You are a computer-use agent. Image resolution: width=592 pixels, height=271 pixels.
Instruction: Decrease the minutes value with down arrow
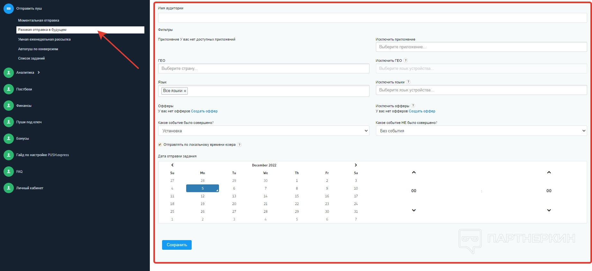pyautogui.click(x=549, y=210)
